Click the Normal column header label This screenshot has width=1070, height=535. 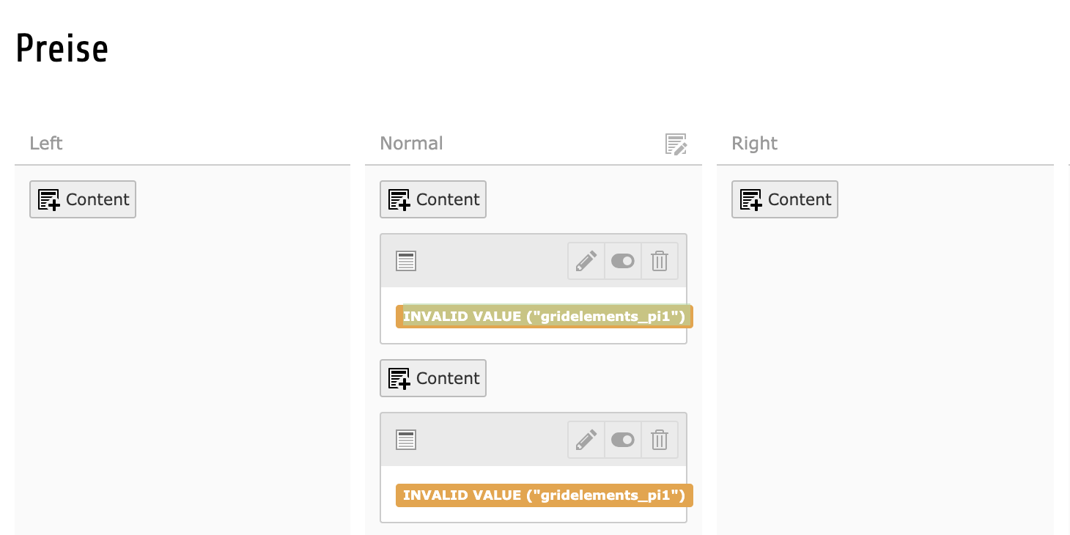coord(411,144)
